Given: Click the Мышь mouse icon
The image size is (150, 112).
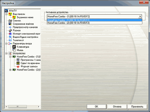Looking at the screenshot, I should coord(14,50).
